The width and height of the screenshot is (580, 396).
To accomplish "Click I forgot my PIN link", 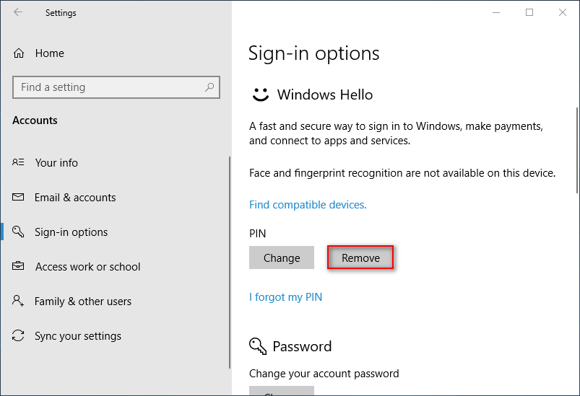I will (285, 297).
